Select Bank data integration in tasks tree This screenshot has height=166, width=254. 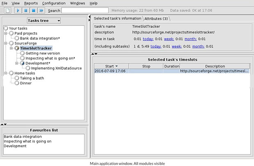[40, 39]
